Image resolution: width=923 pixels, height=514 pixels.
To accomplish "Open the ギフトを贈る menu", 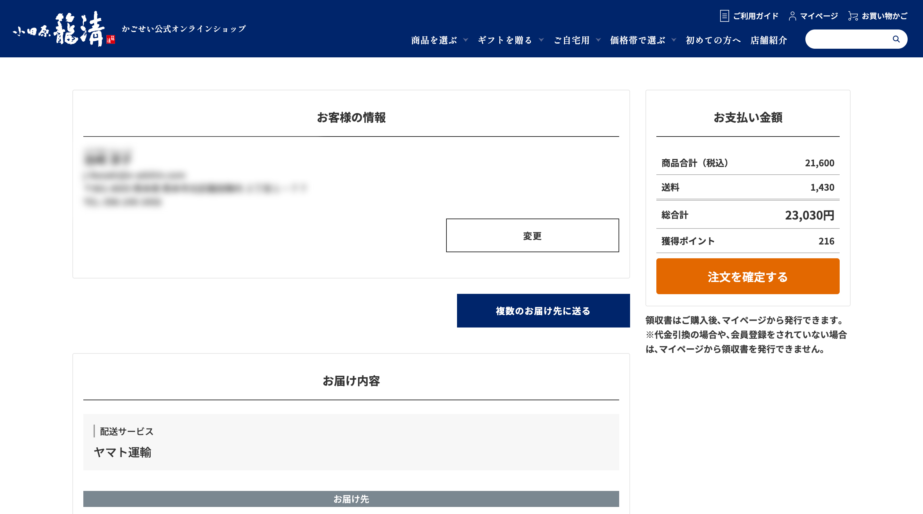I will pos(505,40).
